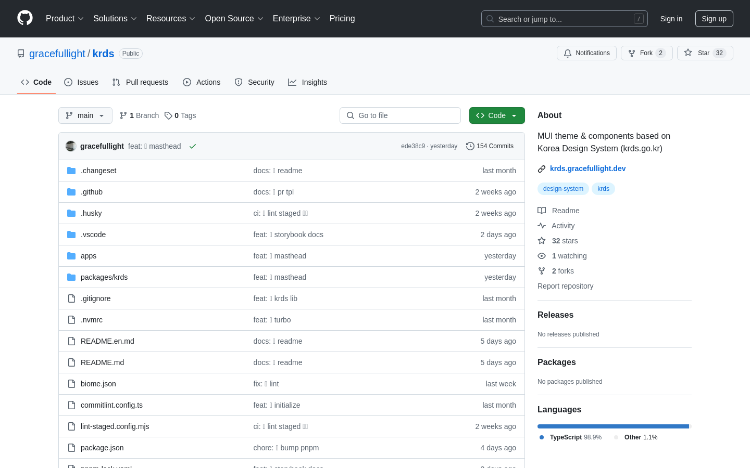
Task: Select the .gitignore file icon
Action: point(71,298)
